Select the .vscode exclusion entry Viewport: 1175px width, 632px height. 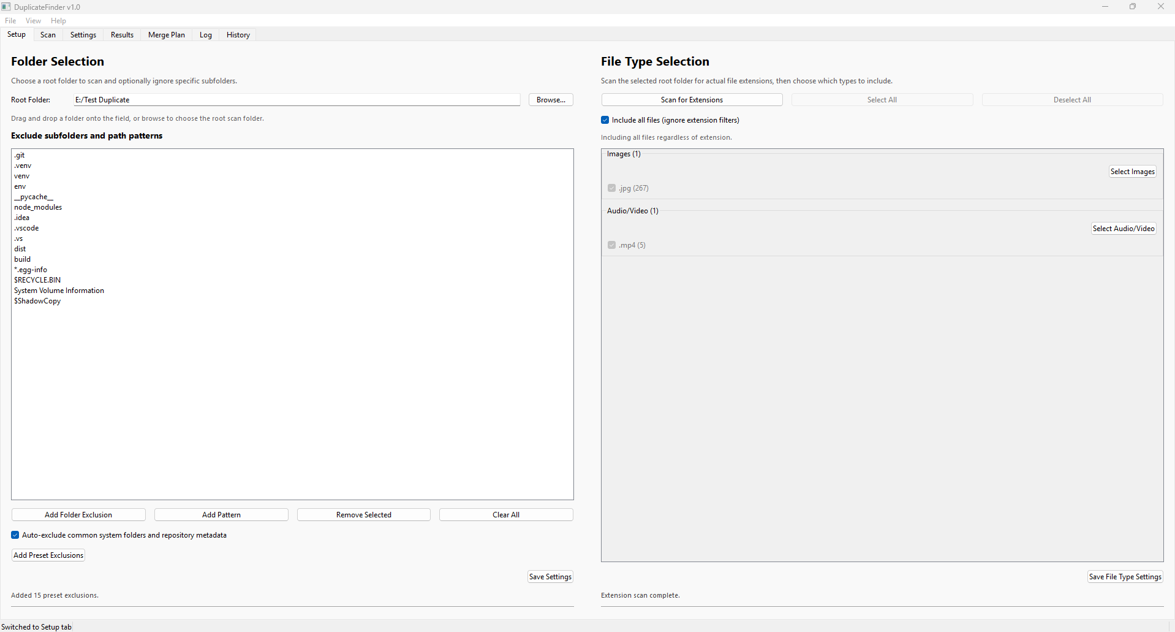[x=292, y=228]
